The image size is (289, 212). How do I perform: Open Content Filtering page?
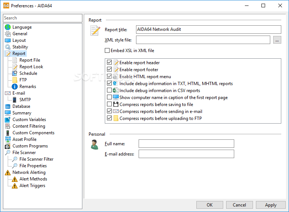click(29, 126)
